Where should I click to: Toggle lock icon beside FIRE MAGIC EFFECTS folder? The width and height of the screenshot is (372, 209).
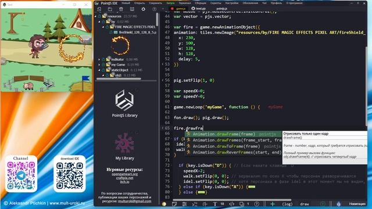click(107, 27)
